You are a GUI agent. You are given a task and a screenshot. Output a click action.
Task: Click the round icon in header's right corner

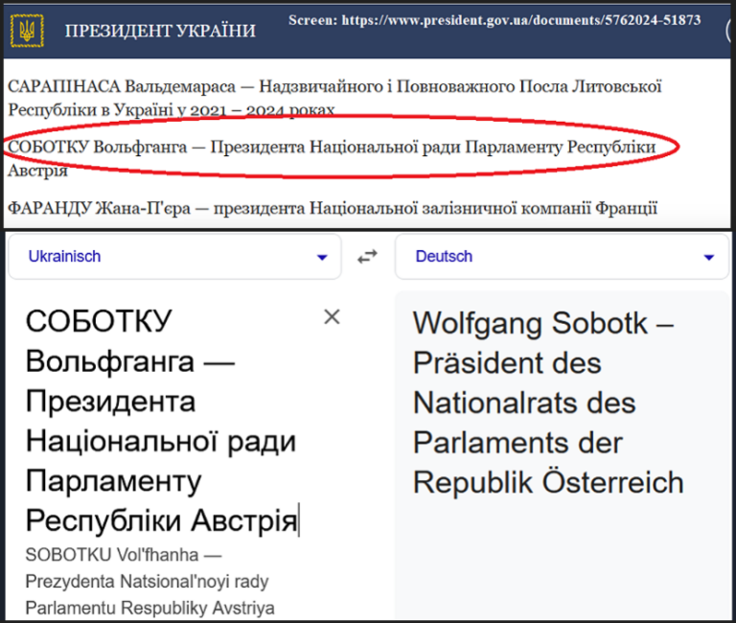731,30
